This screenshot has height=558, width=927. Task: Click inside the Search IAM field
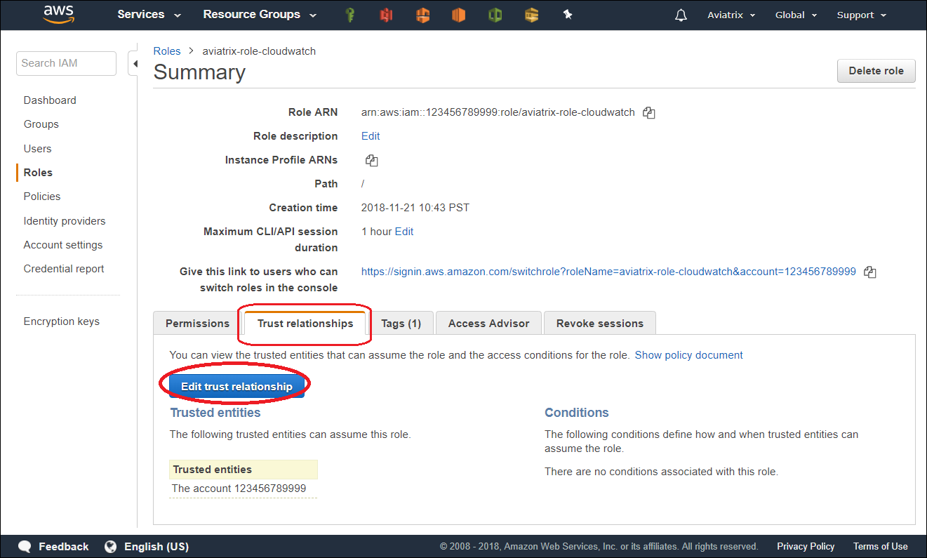click(65, 63)
